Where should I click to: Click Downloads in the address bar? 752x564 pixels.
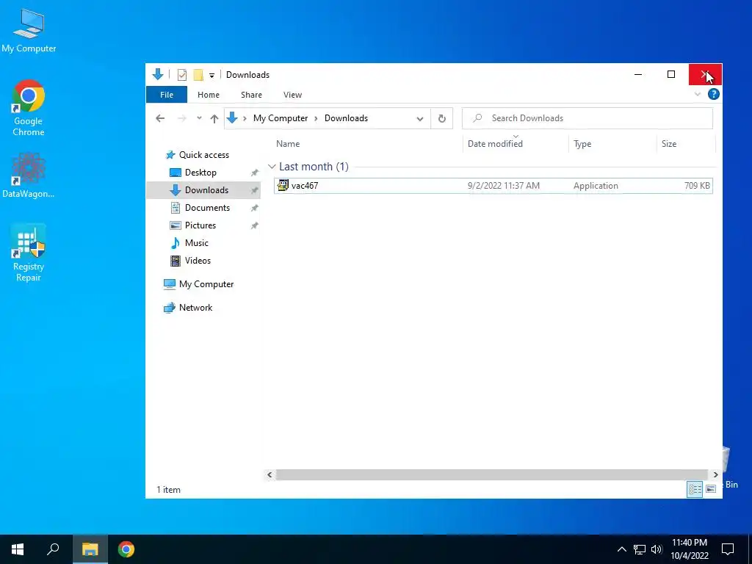[x=347, y=118]
